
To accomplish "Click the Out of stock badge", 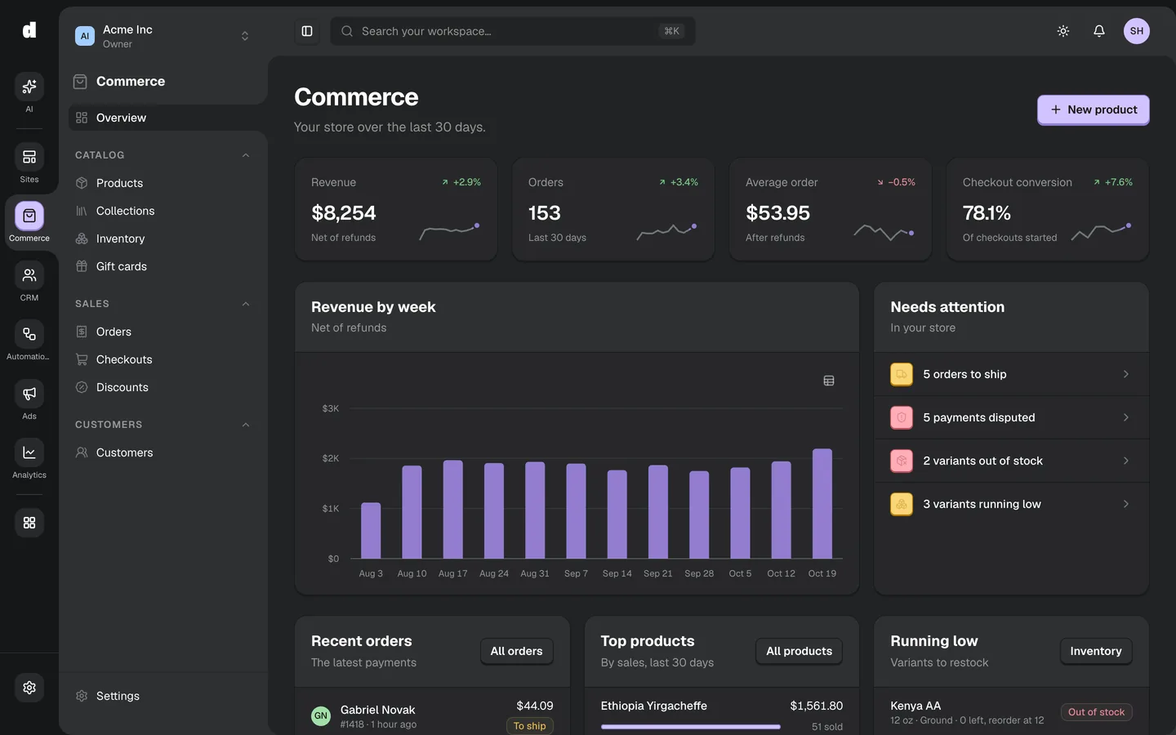I will pos(1096,712).
